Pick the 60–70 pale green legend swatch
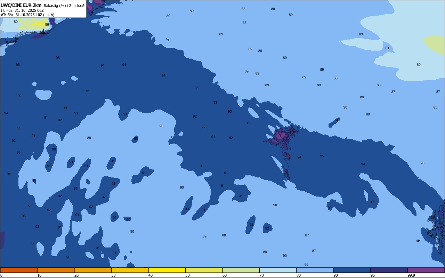The height and width of the screenshot is (278, 445). click(x=241, y=270)
